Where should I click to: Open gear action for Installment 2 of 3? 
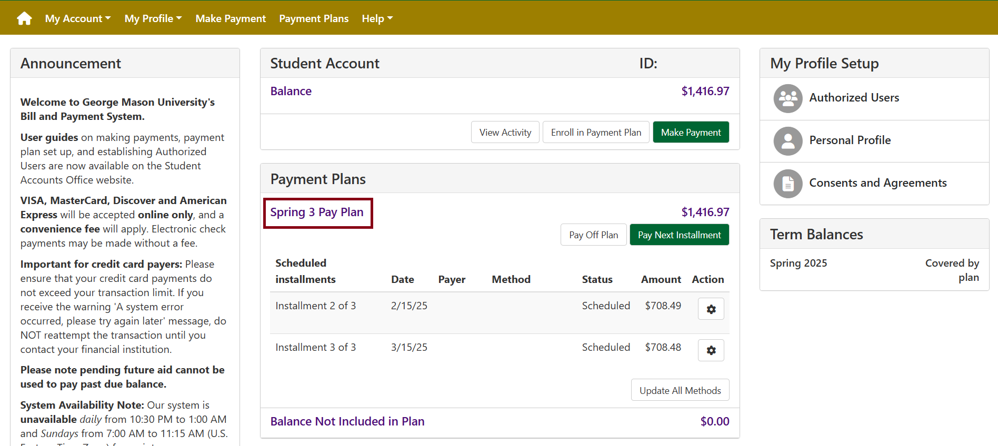point(711,309)
